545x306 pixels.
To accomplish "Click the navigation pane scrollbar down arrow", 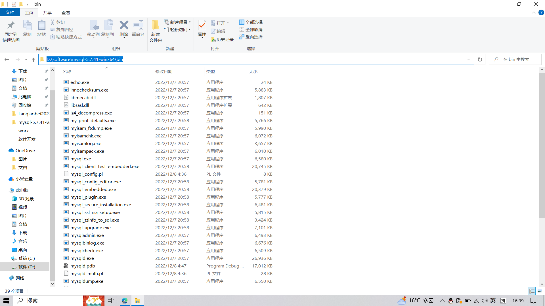I will (x=52, y=284).
